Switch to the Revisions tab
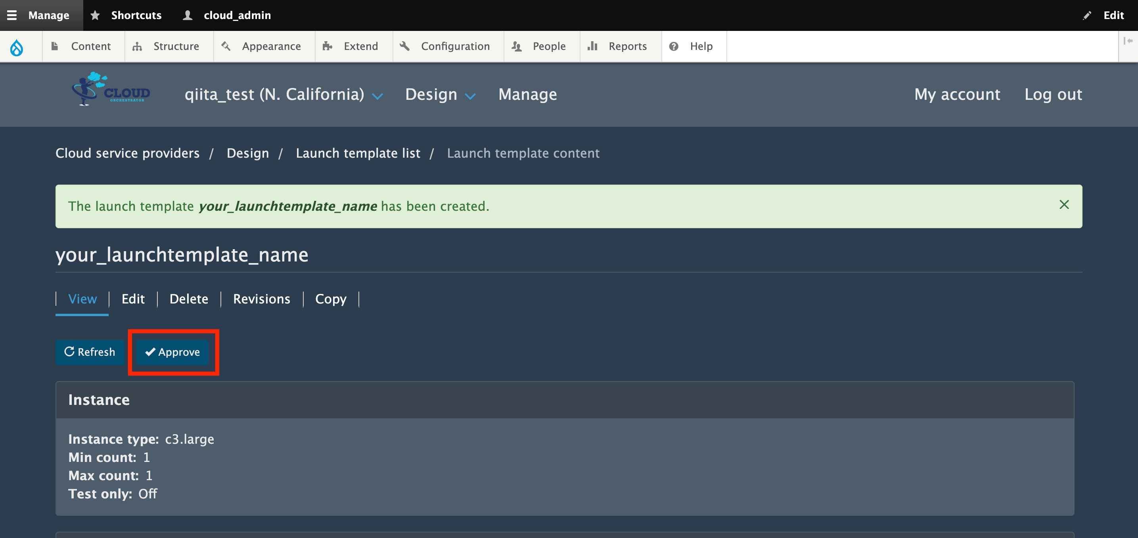1138x538 pixels. click(262, 299)
